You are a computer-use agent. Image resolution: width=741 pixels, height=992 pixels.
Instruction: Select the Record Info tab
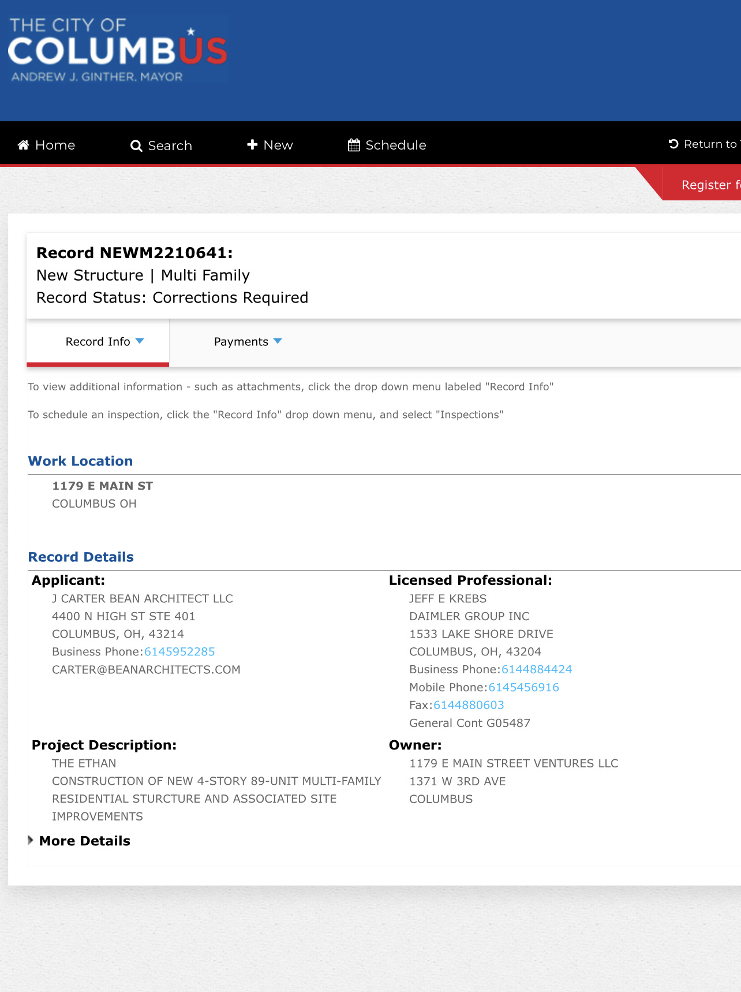[98, 342]
